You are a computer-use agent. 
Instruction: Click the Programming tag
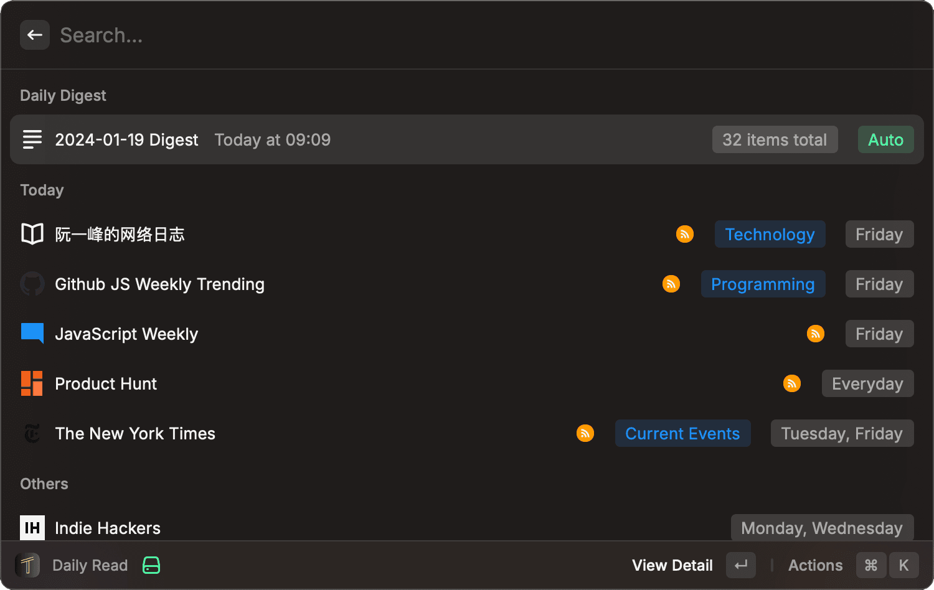[x=763, y=284]
